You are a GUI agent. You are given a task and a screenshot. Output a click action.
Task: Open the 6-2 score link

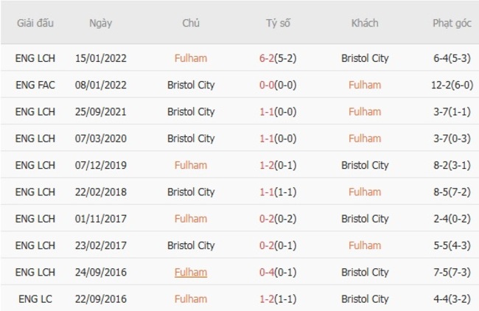tap(269, 58)
